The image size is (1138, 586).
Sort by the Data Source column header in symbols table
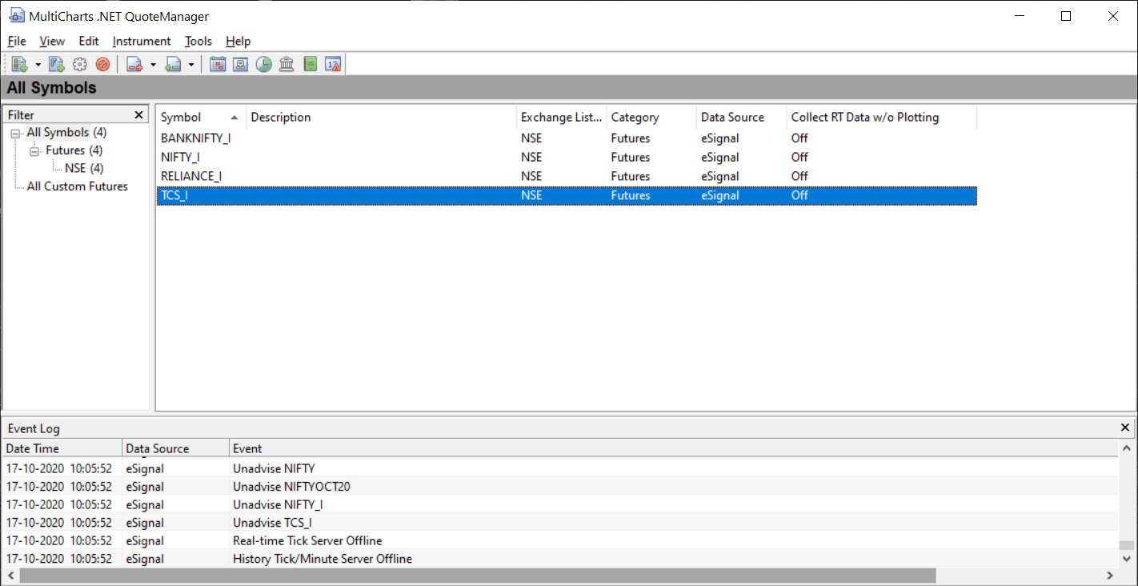(x=742, y=118)
